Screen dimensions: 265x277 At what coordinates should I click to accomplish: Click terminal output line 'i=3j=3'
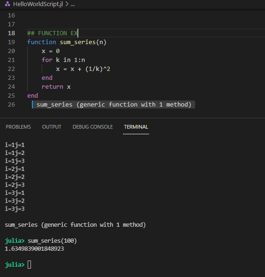(15, 209)
